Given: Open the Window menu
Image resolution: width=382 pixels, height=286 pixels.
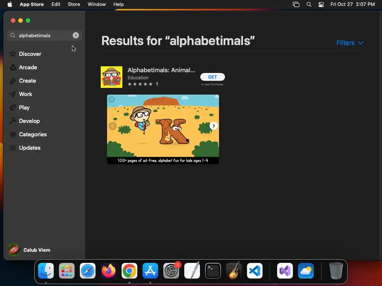Looking at the screenshot, I should 97,4.
